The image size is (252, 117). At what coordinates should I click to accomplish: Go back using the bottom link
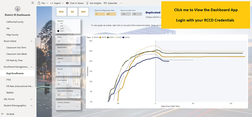(10, 114)
